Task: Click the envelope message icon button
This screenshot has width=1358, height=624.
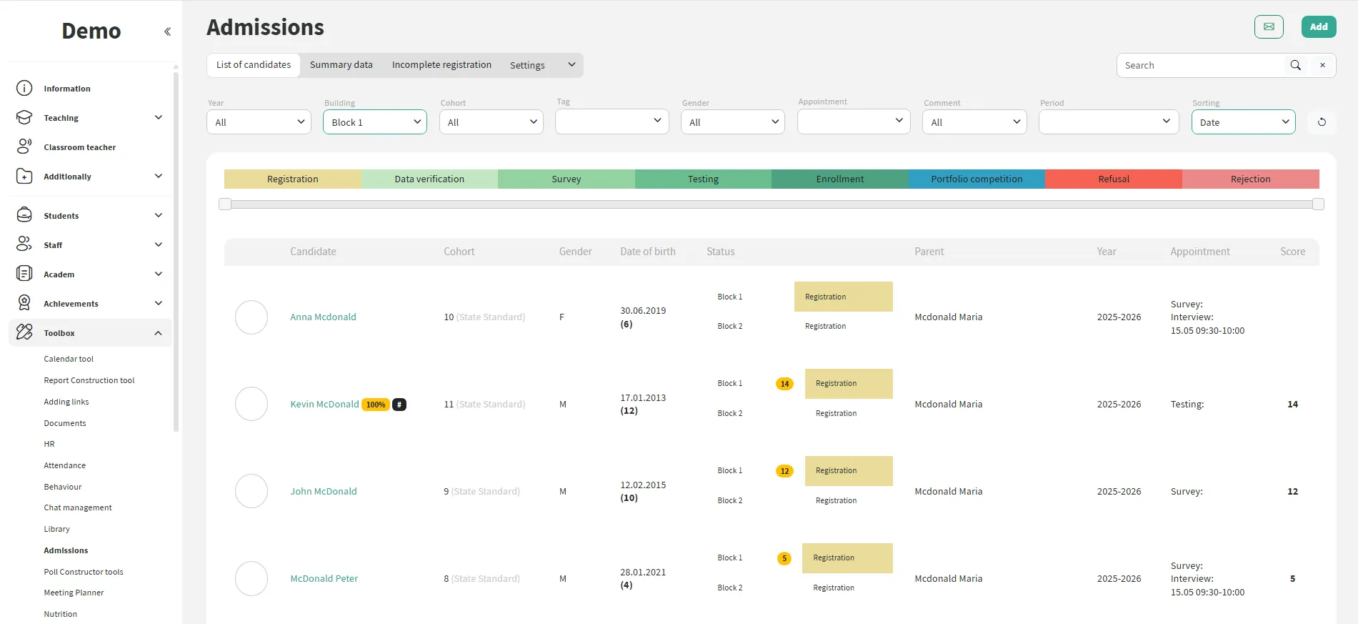Action: coord(1269,27)
